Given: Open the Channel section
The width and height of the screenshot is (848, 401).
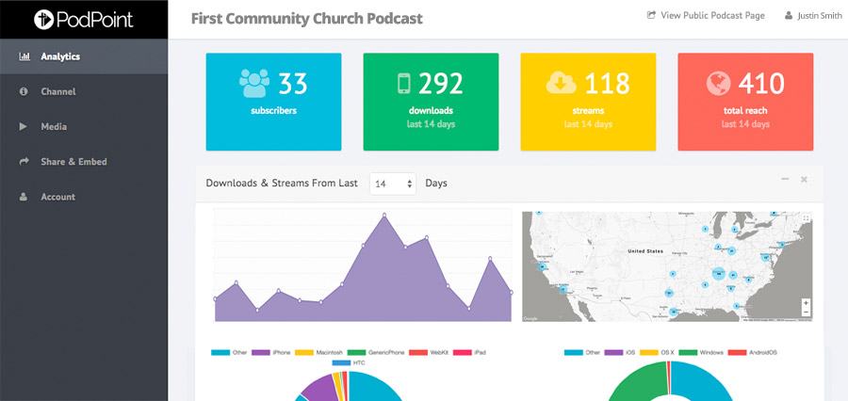Looking at the screenshot, I should 84,91.
